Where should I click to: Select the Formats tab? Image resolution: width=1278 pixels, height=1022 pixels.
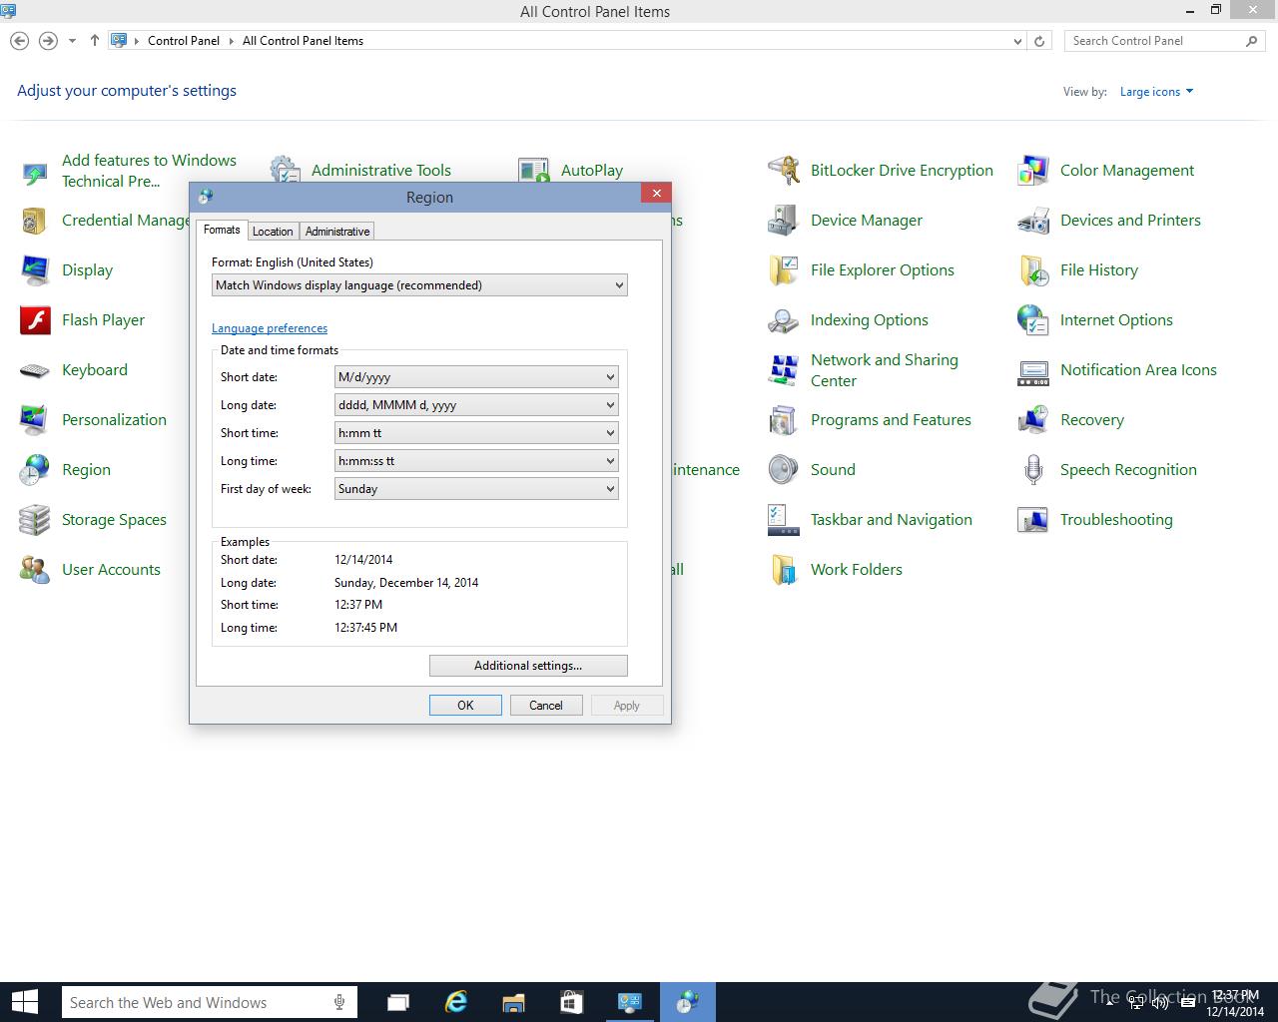[222, 230]
